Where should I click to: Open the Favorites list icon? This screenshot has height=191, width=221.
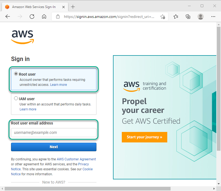(x=176, y=17)
